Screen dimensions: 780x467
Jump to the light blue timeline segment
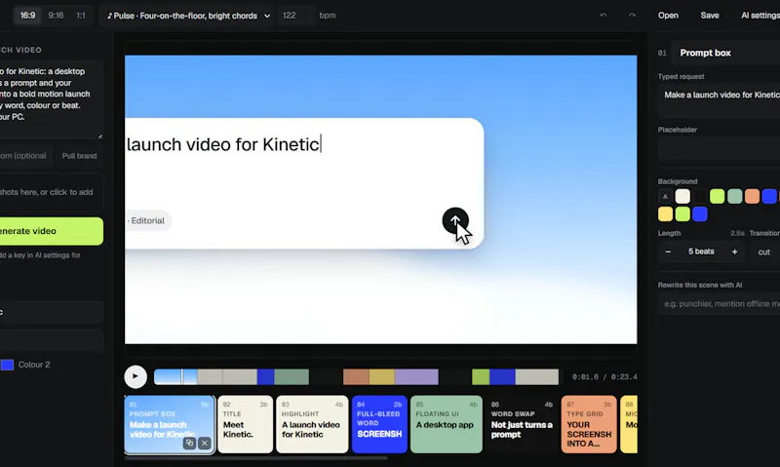[175, 377]
